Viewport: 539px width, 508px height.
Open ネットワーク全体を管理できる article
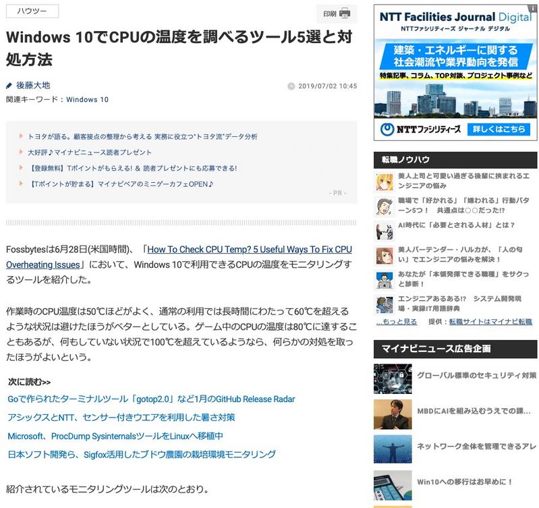(x=477, y=446)
